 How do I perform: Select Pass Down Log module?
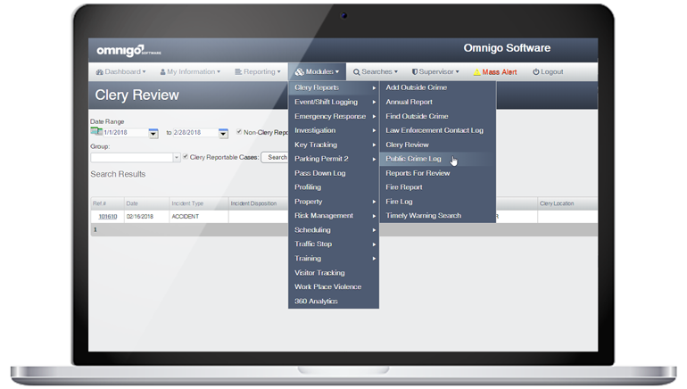pyautogui.click(x=334, y=173)
